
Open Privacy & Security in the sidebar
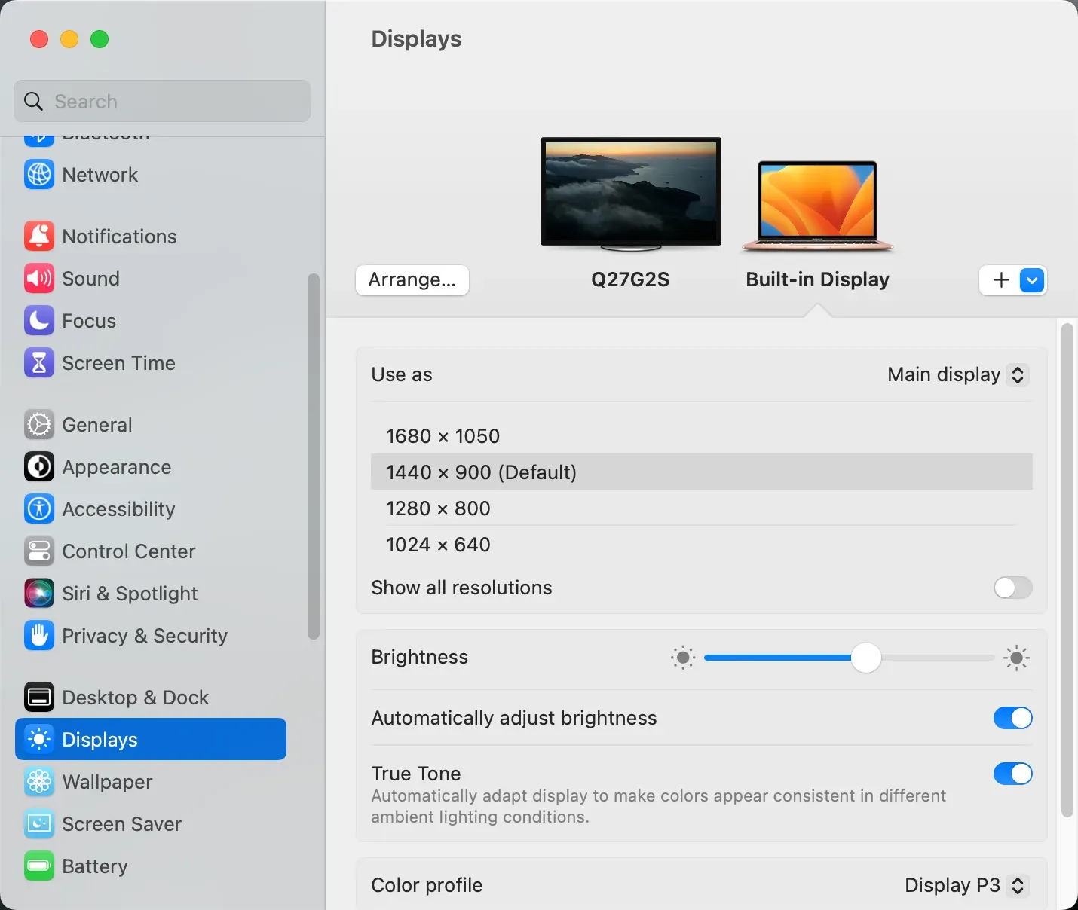151,636
